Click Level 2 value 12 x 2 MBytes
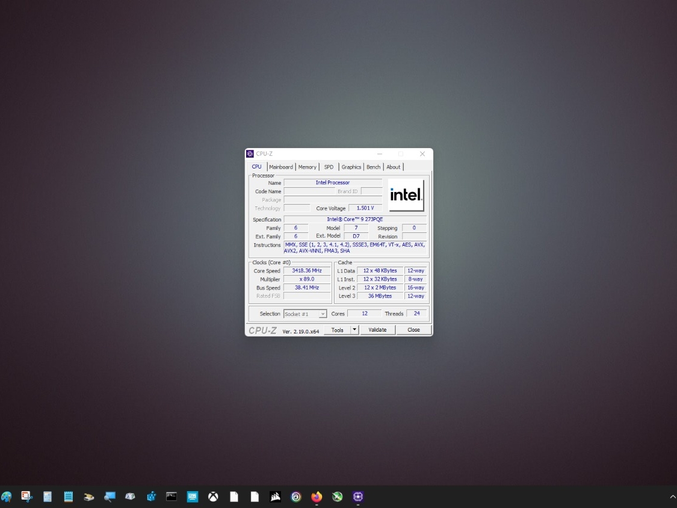The image size is (677, 508). coord(380,288)
